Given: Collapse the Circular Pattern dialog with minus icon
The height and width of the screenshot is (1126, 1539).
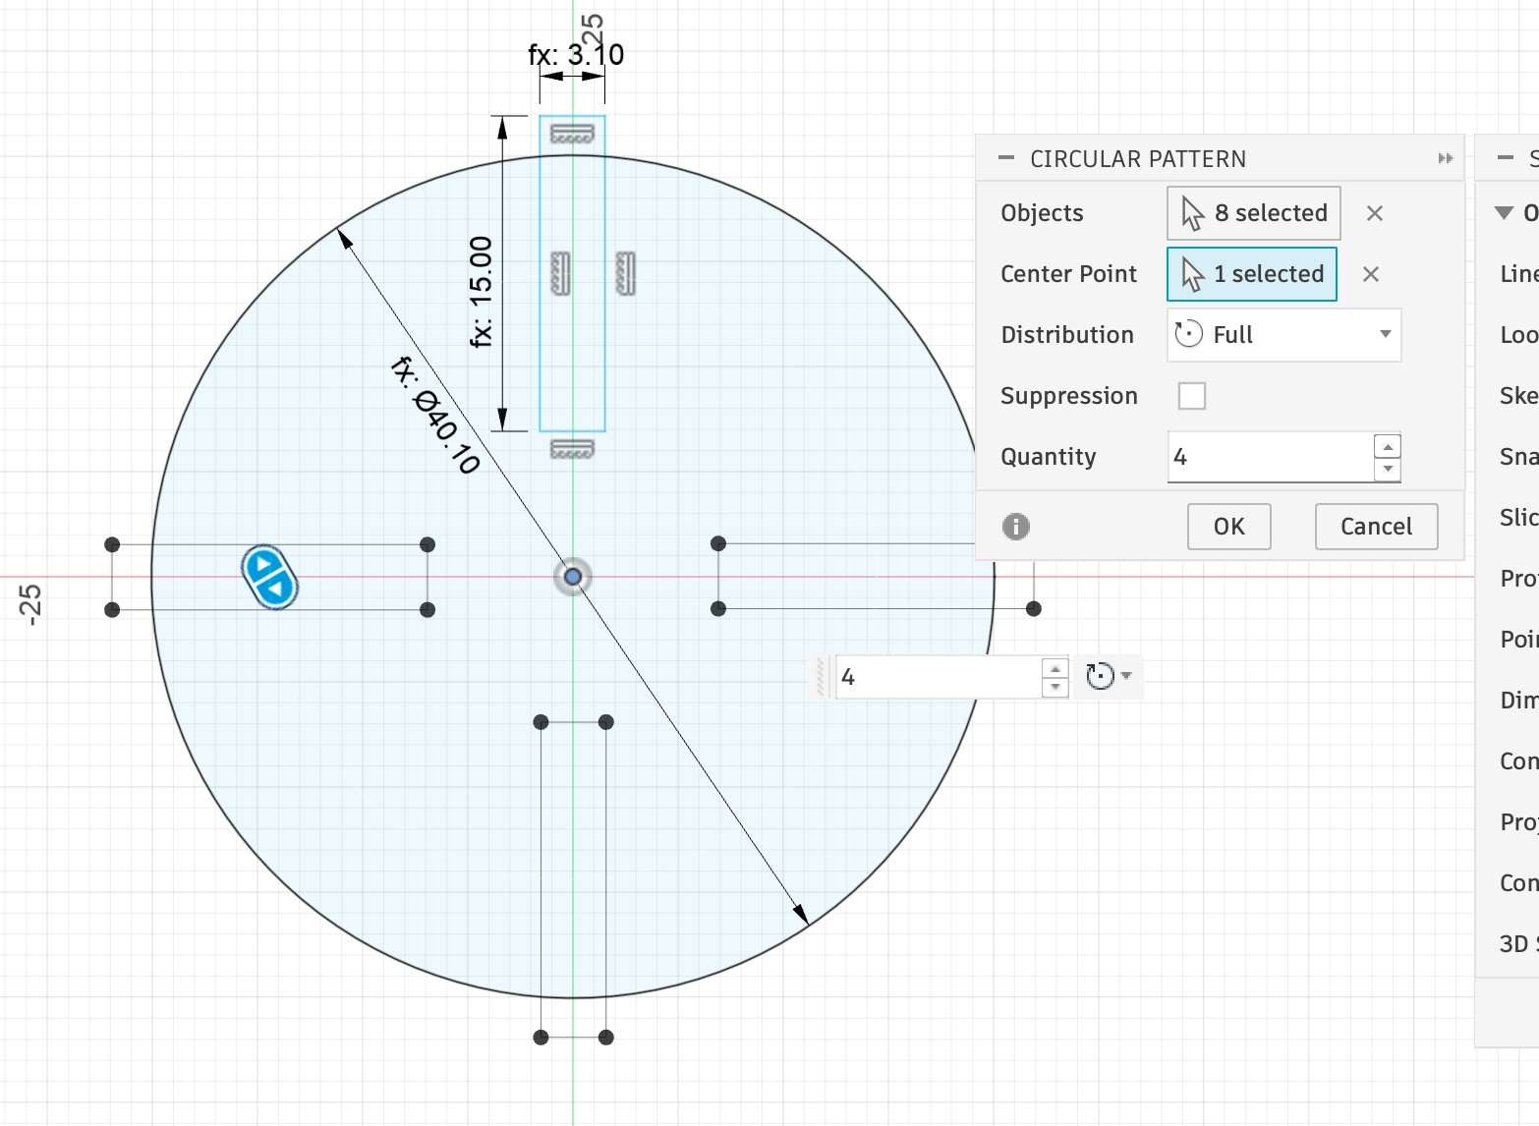Looking at the screenshot, I should pos(1005,158).
